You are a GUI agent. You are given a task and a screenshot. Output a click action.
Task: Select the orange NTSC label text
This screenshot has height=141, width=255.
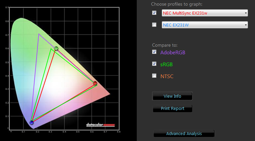point(167,76)
